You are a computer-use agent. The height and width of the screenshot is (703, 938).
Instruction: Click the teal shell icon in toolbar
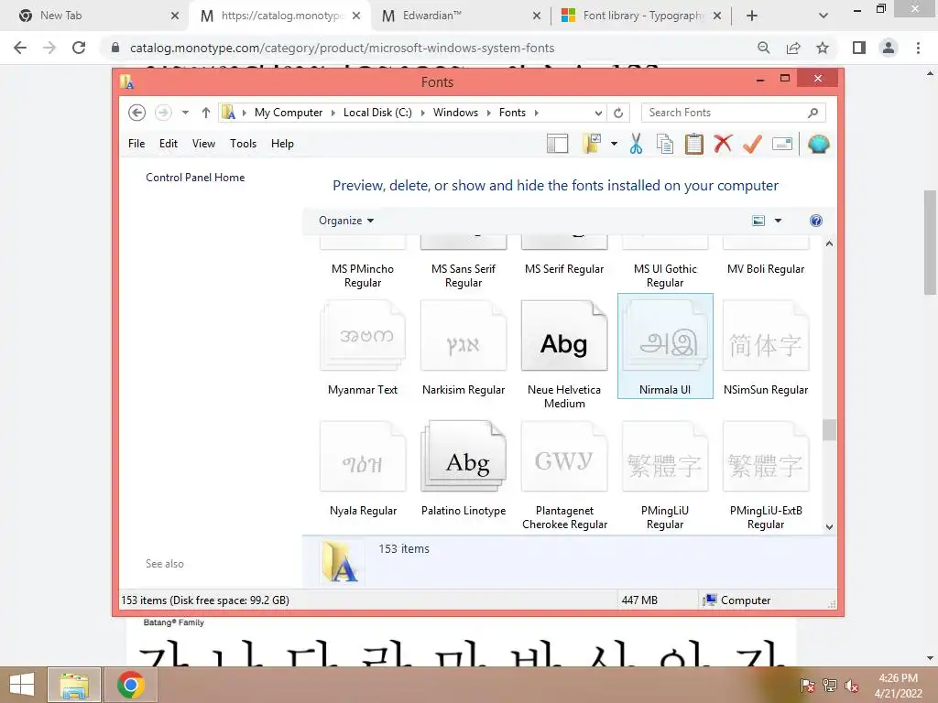(x=818, y=144)
